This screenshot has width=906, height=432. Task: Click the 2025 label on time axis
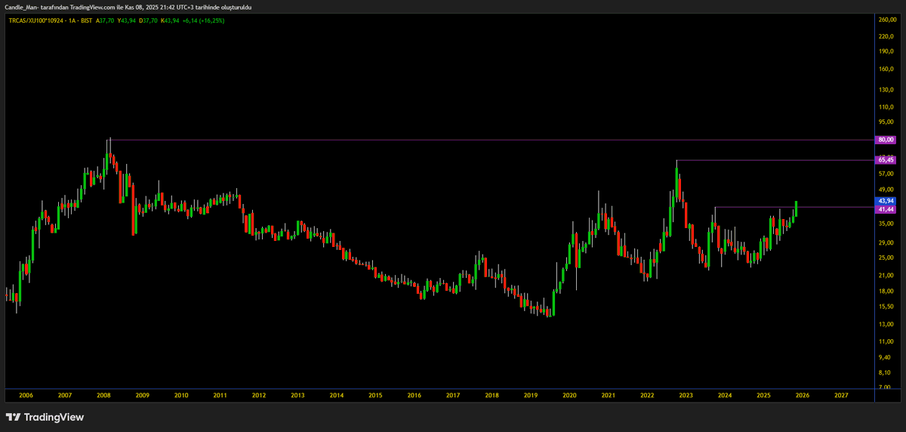764,395
